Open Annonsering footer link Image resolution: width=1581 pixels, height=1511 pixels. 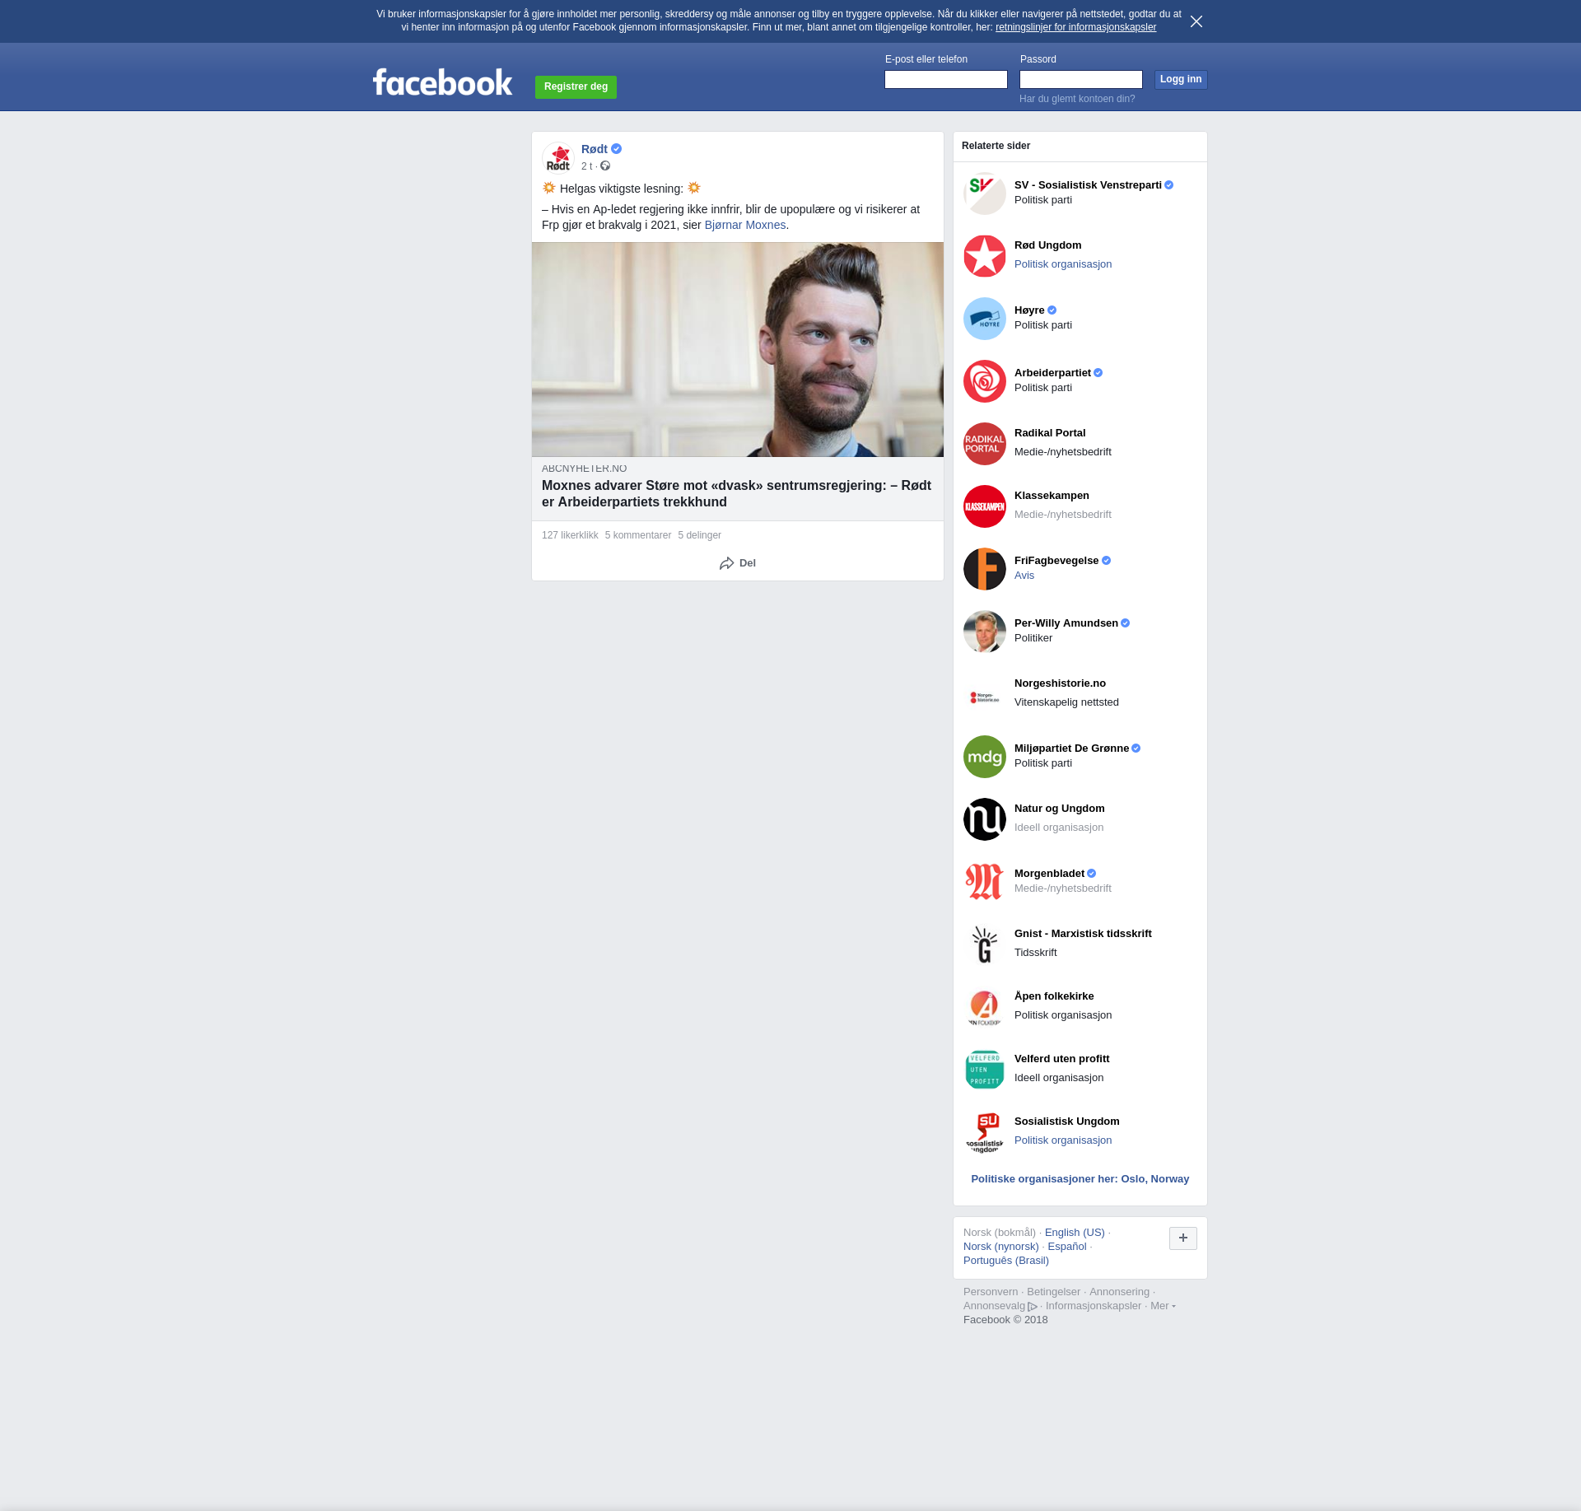point(1119,1292)
